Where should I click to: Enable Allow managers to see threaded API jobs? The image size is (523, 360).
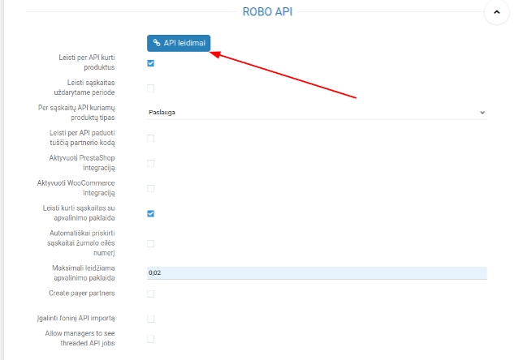[151, 339]
